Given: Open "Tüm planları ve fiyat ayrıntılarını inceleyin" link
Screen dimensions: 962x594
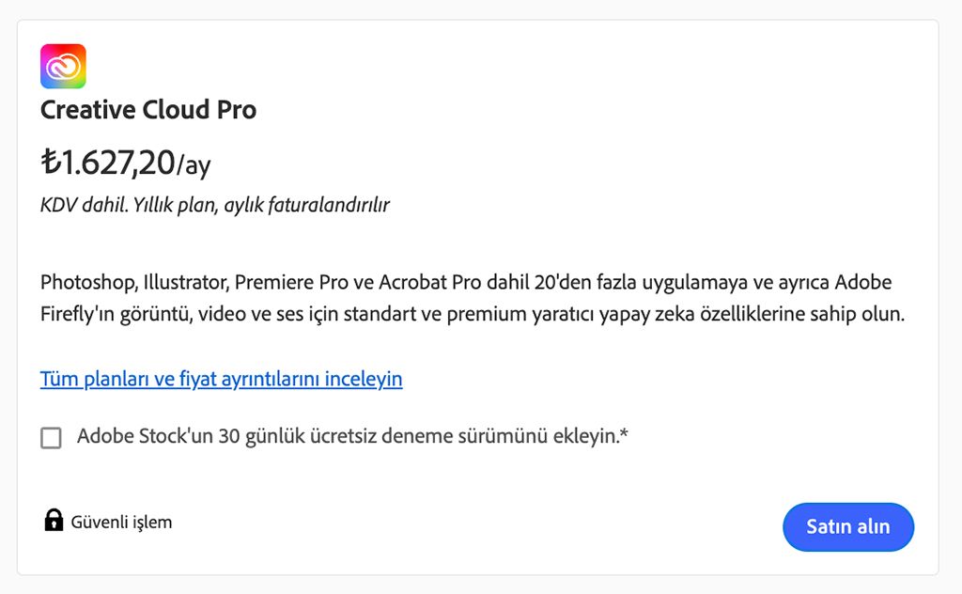Looking at the screenshot, I should tap(221, 379).
